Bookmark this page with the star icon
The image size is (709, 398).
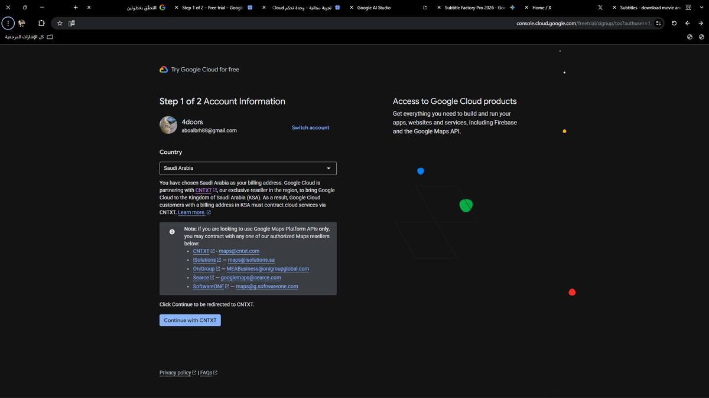(60, 23)
